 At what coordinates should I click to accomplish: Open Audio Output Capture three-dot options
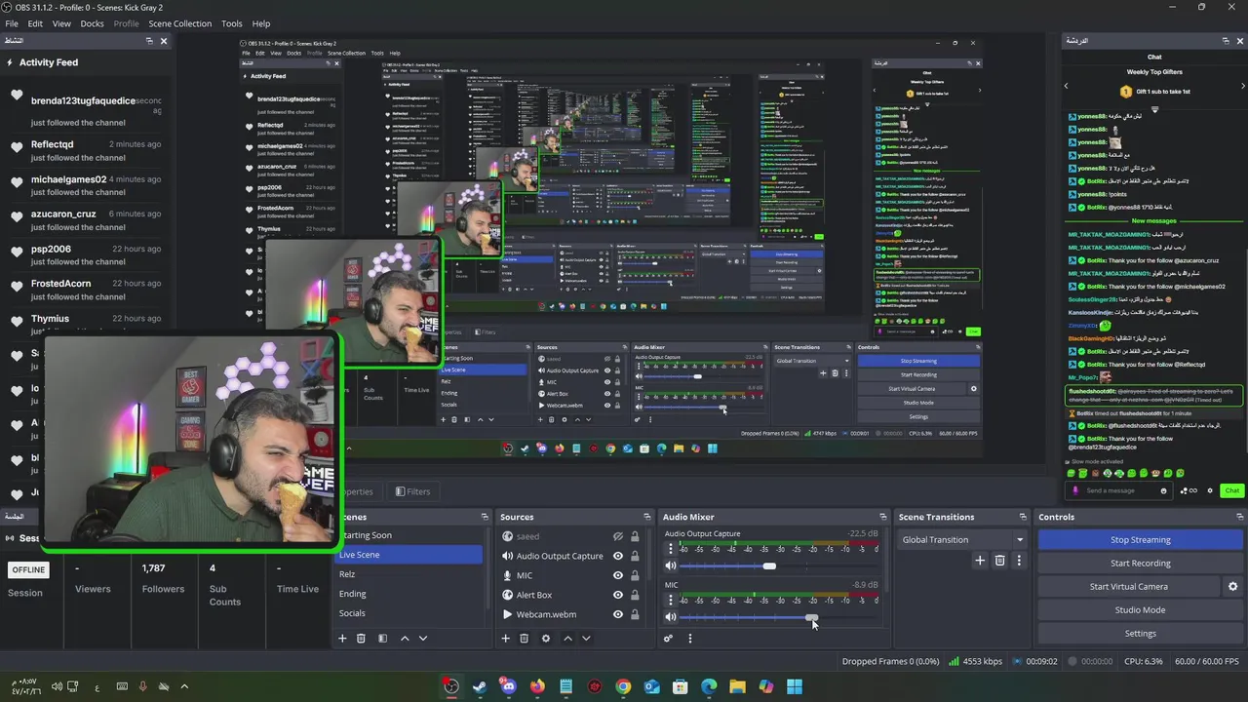point(671,547)
